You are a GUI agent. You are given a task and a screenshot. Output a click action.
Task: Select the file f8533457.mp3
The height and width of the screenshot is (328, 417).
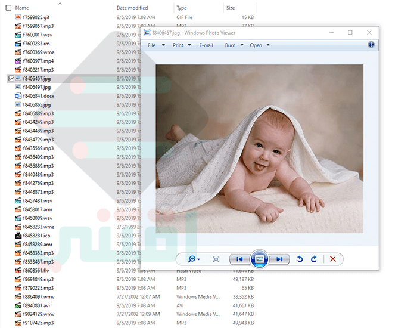[x=38, y=262]
